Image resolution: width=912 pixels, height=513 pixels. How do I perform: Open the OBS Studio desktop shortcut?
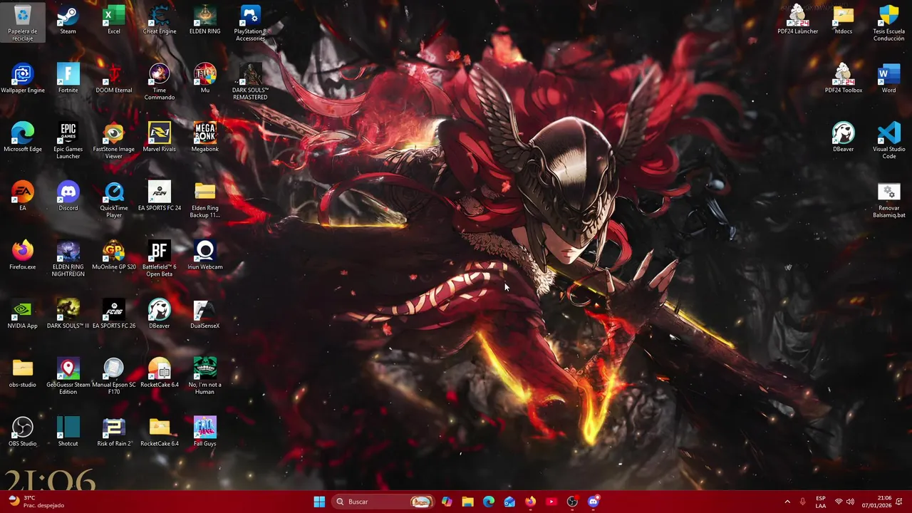[x=23, y=432]
